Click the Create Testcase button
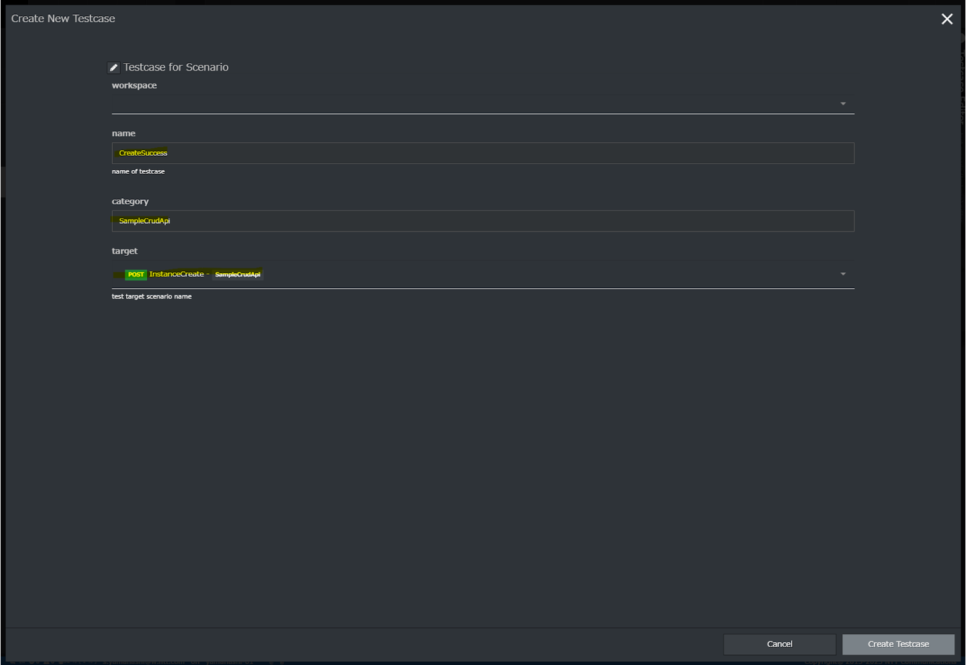 click(898, 644)
